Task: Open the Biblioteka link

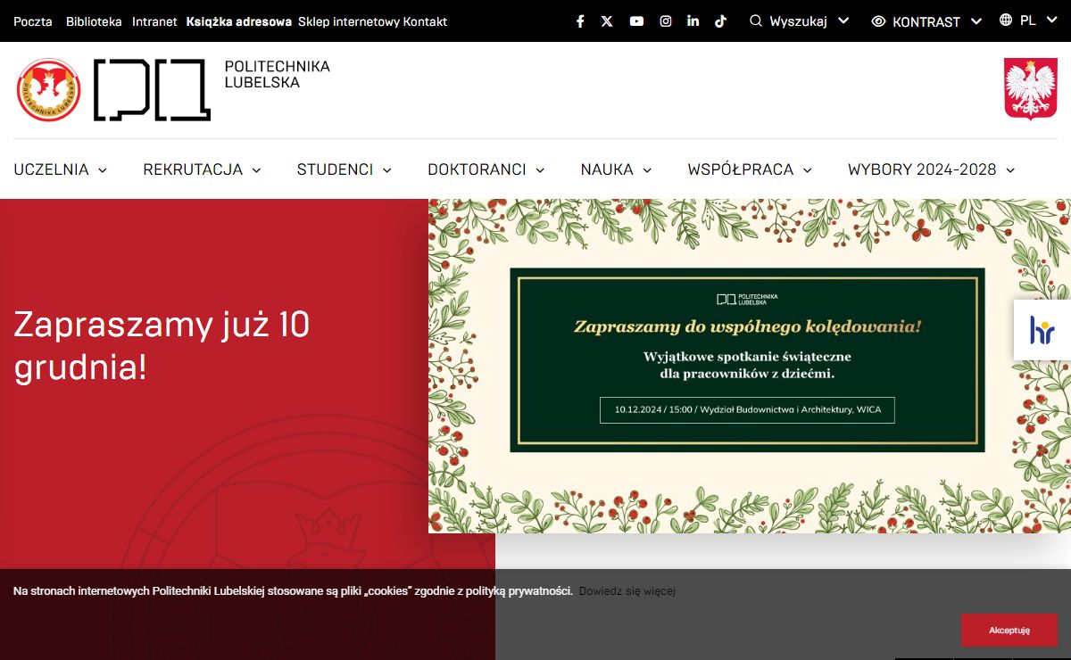Action: point(94,21)
